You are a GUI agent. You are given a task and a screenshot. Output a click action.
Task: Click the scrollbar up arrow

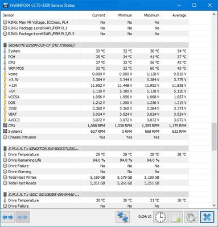(x=214, y=14)
